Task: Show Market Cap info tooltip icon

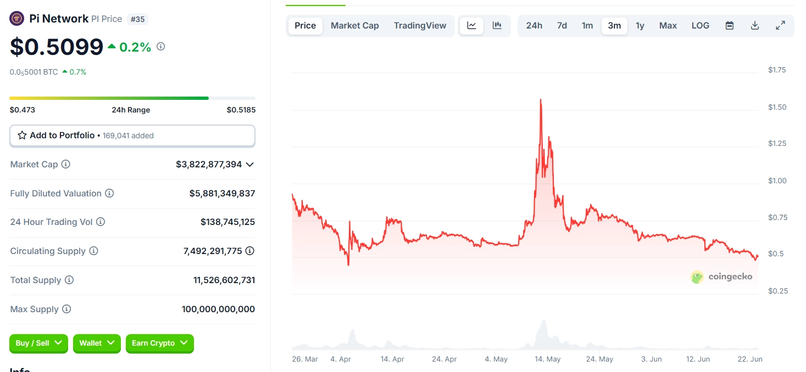Action: point(66,164)
